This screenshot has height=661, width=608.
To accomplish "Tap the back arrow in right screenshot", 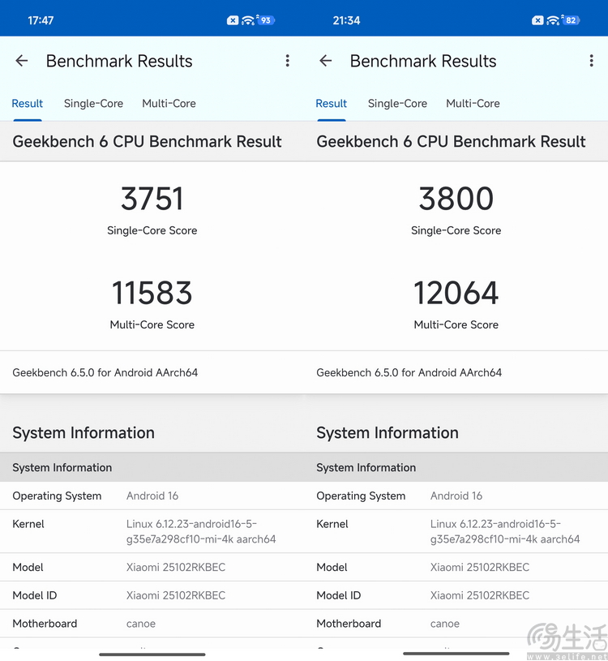I will 326,61.
